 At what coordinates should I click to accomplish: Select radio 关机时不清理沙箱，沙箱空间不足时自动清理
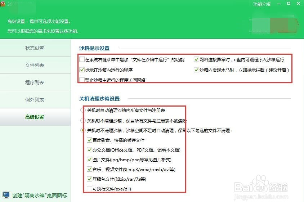(83, 130)
